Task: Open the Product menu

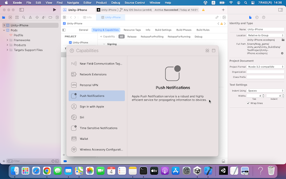Action: click(x=101, y=2)
